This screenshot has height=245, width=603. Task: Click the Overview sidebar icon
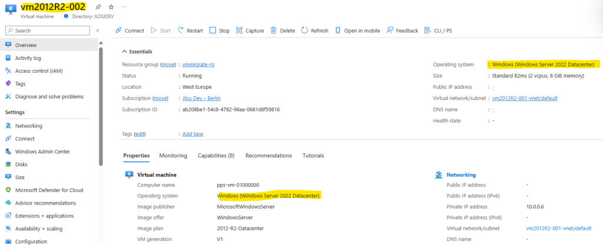pyautogui.click(x=8, y=45)
